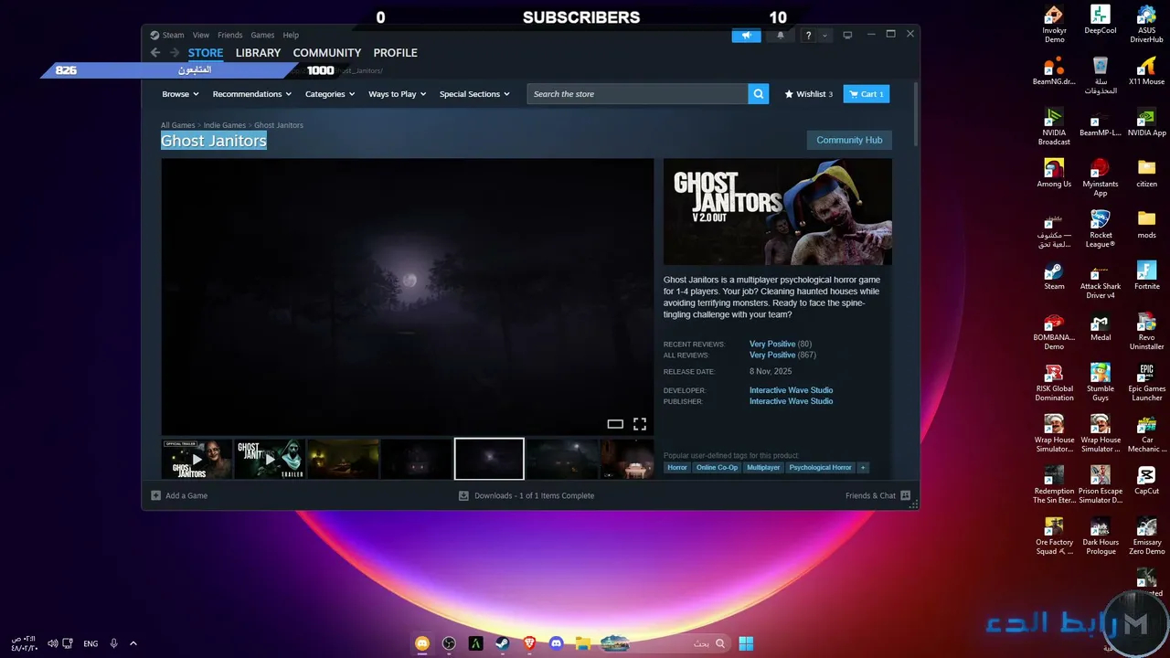Show hidden icons in the system tray
1170x658 pixels.
tap(133, 643)
